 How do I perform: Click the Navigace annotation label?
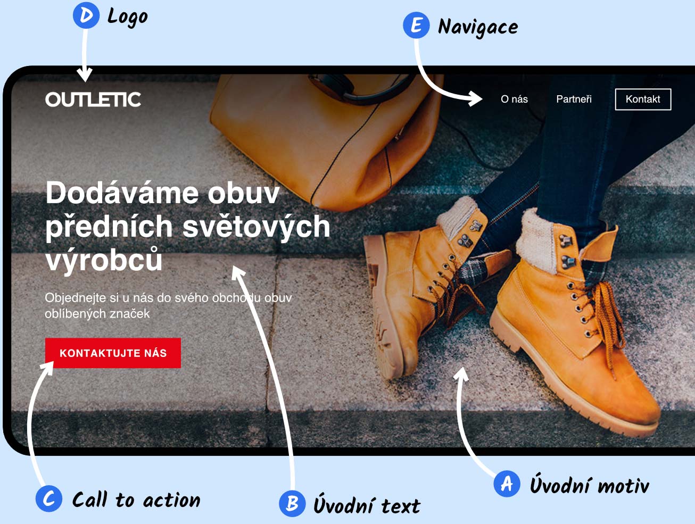click(x=477, y=27)
